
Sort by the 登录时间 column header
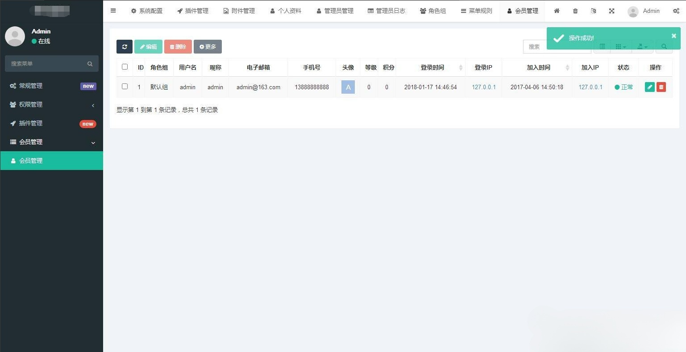[430, 67]
